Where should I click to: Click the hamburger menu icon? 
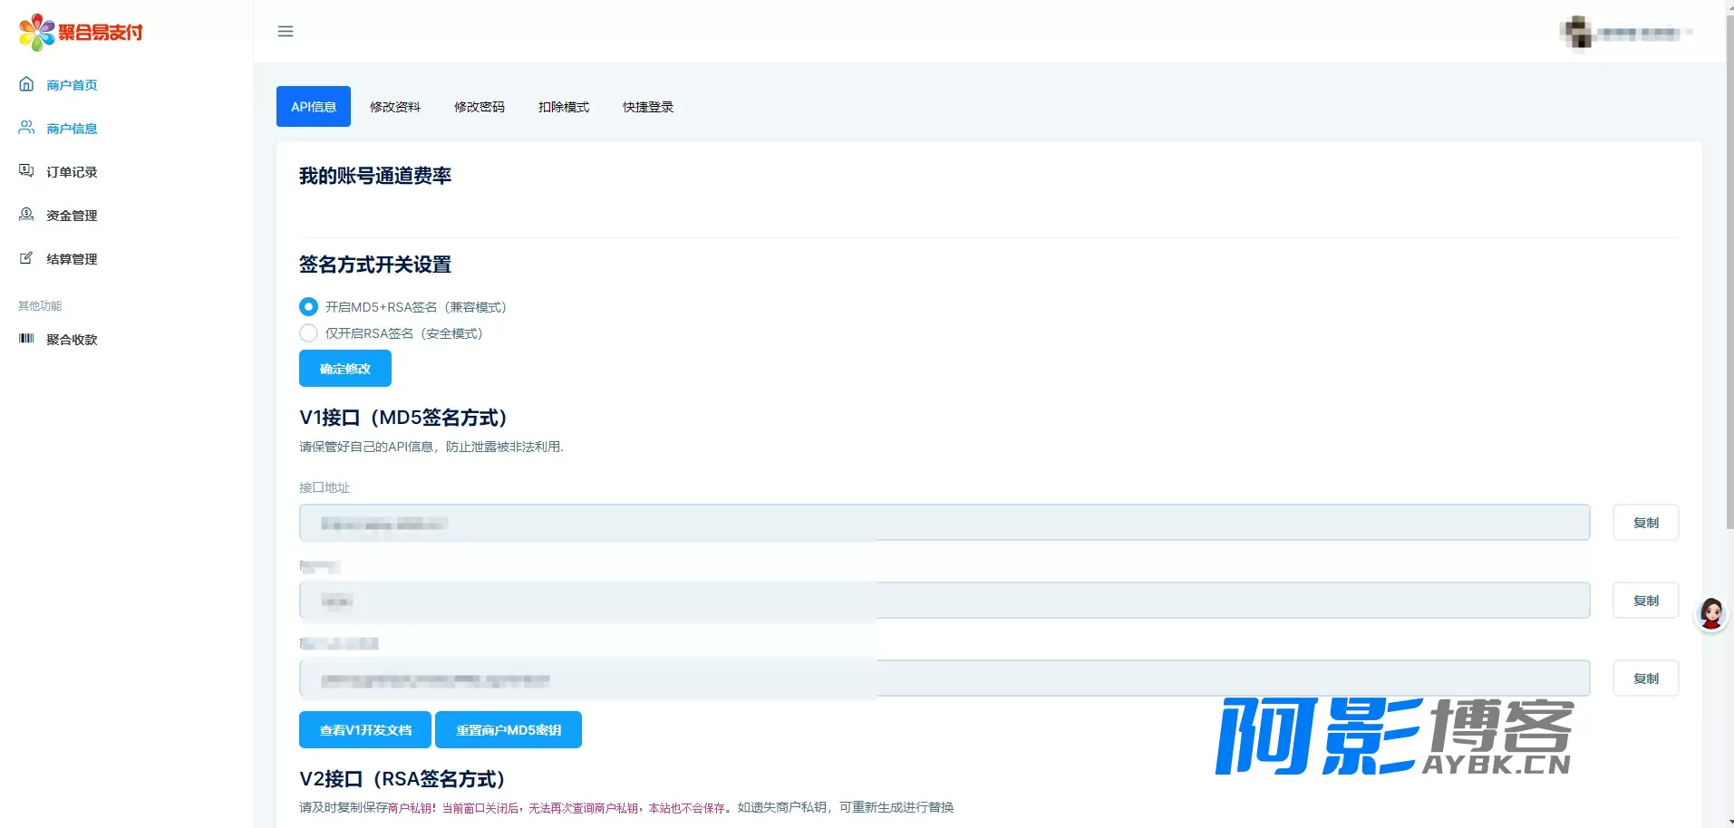point(286,32)
